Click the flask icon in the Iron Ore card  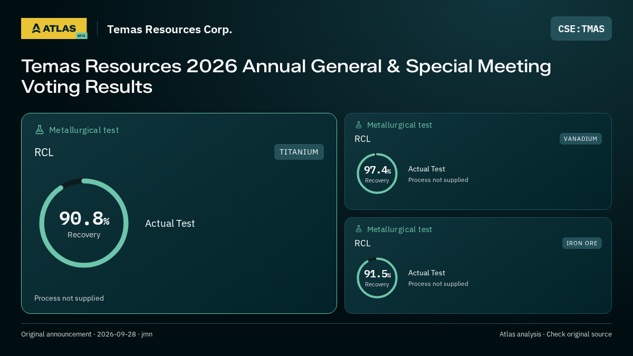[x=359, y=229]
